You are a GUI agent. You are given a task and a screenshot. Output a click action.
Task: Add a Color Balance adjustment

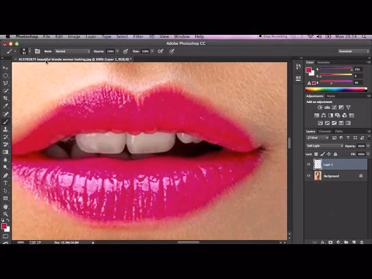coord(324,115)
